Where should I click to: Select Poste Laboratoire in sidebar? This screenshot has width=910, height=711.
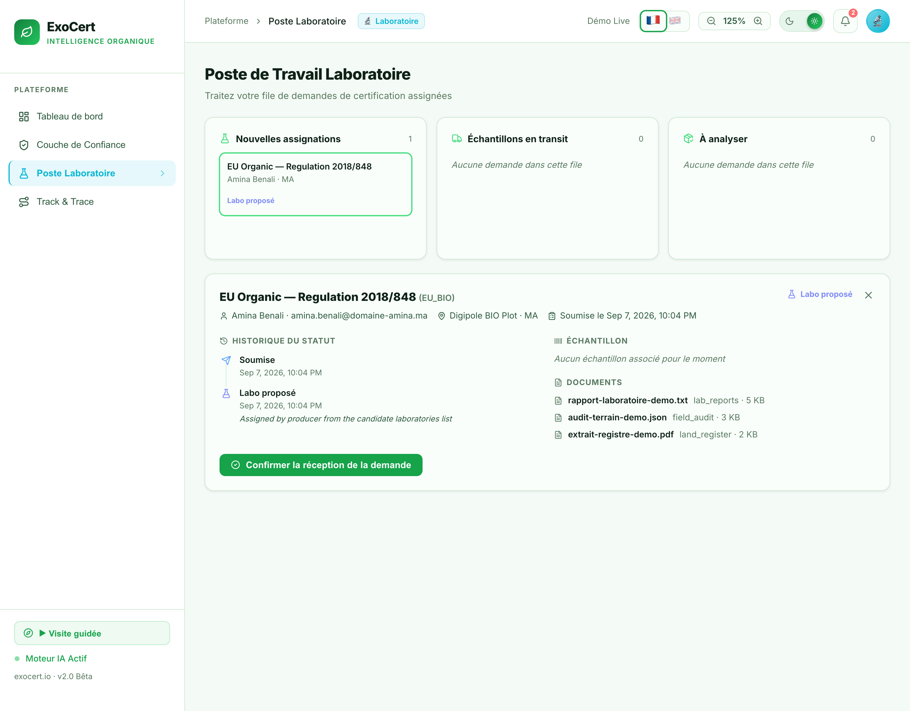[x=92, y=173]
